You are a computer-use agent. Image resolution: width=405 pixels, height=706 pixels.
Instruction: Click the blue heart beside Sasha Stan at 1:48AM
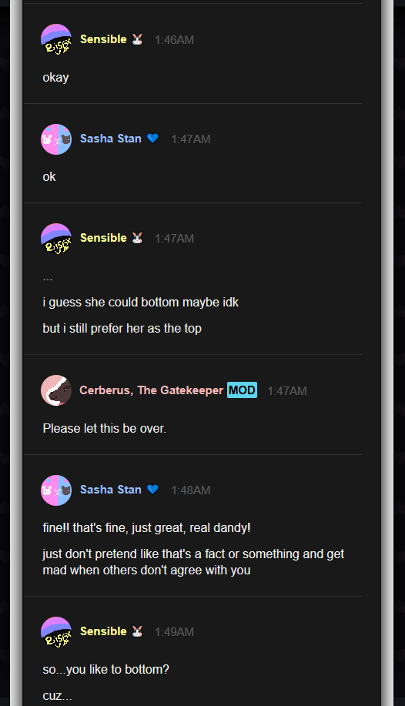click(152, 490)
